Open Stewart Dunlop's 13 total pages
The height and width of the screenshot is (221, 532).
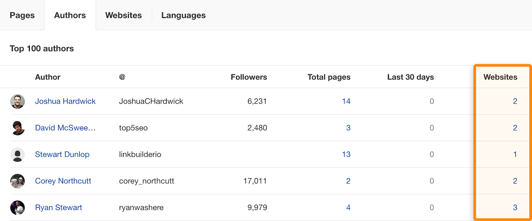[x=346, y=155]
